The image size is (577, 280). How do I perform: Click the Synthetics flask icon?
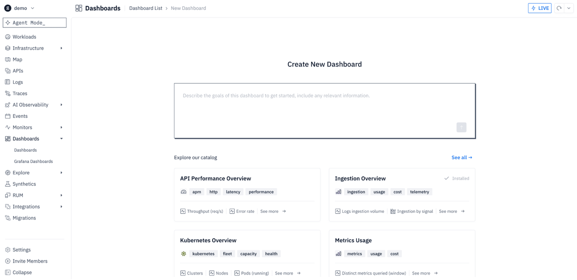point(7,184)
